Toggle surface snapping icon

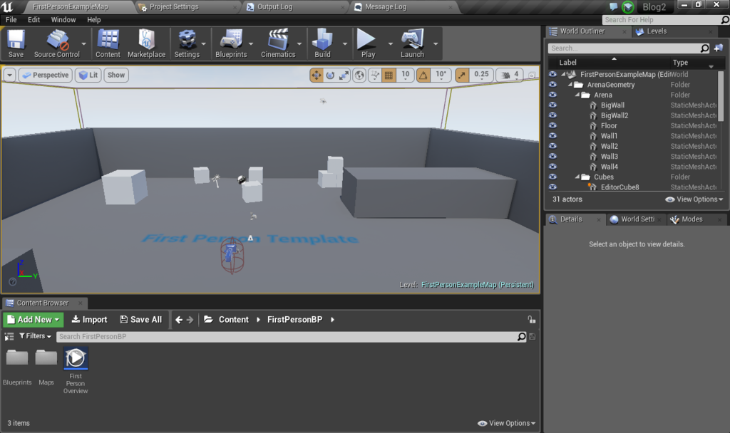[375, 75]
